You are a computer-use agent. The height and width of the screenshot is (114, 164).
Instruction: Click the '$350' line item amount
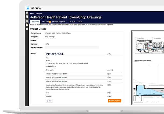109,85
